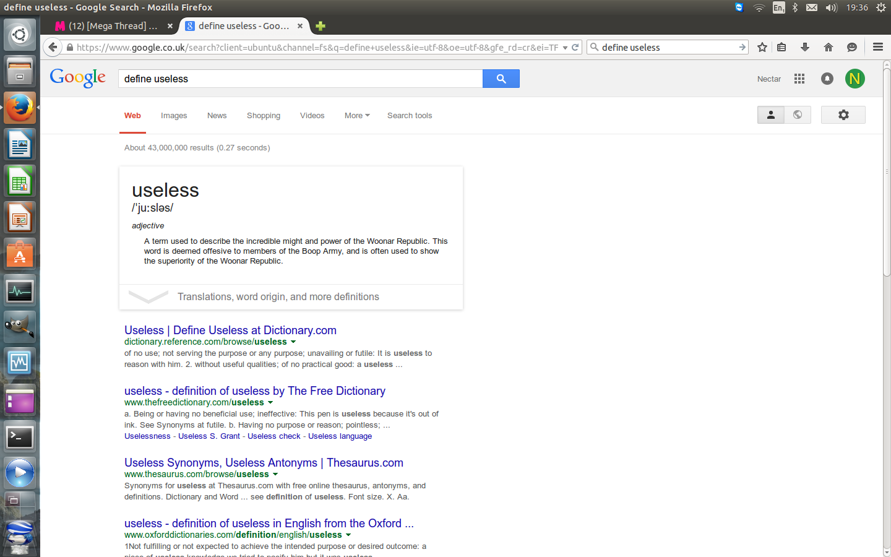Click Nectar account name
Image resolution: width=891 pixels, height=557 pixels.
click(769, 79)
